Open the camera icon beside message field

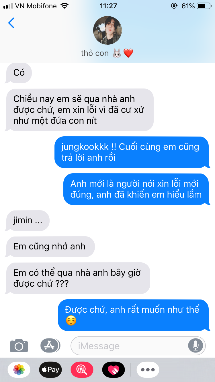coord(19,345)
